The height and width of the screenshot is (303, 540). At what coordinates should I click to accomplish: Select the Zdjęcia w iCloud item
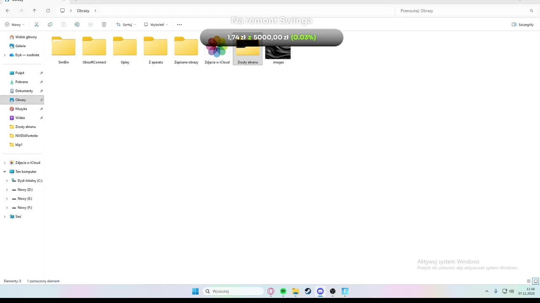(217, 50)
